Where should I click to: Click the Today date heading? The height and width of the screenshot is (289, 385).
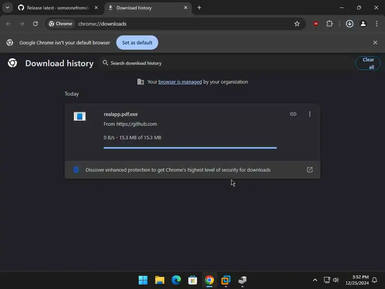tap(72, 94)
